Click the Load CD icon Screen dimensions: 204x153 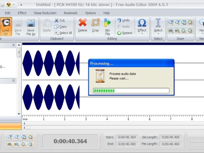[x=6, y=23]
